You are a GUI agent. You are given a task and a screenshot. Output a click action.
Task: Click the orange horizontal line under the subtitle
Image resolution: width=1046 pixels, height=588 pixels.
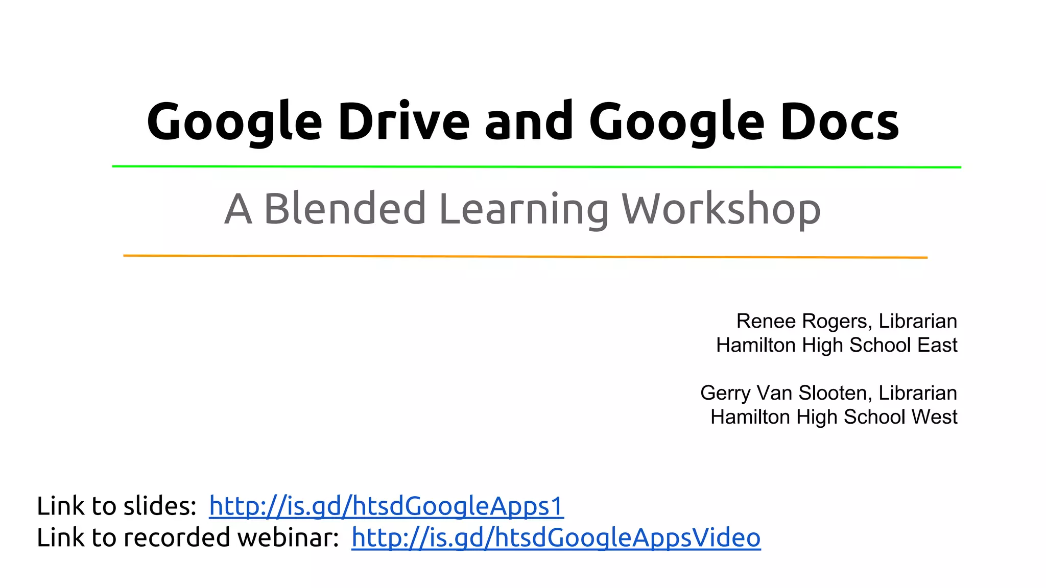(x=525, y=256)
